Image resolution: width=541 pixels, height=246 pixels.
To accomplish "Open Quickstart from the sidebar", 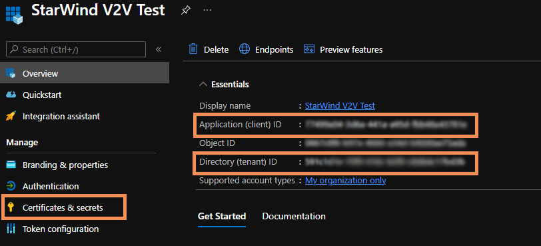I will click(42, 95).
